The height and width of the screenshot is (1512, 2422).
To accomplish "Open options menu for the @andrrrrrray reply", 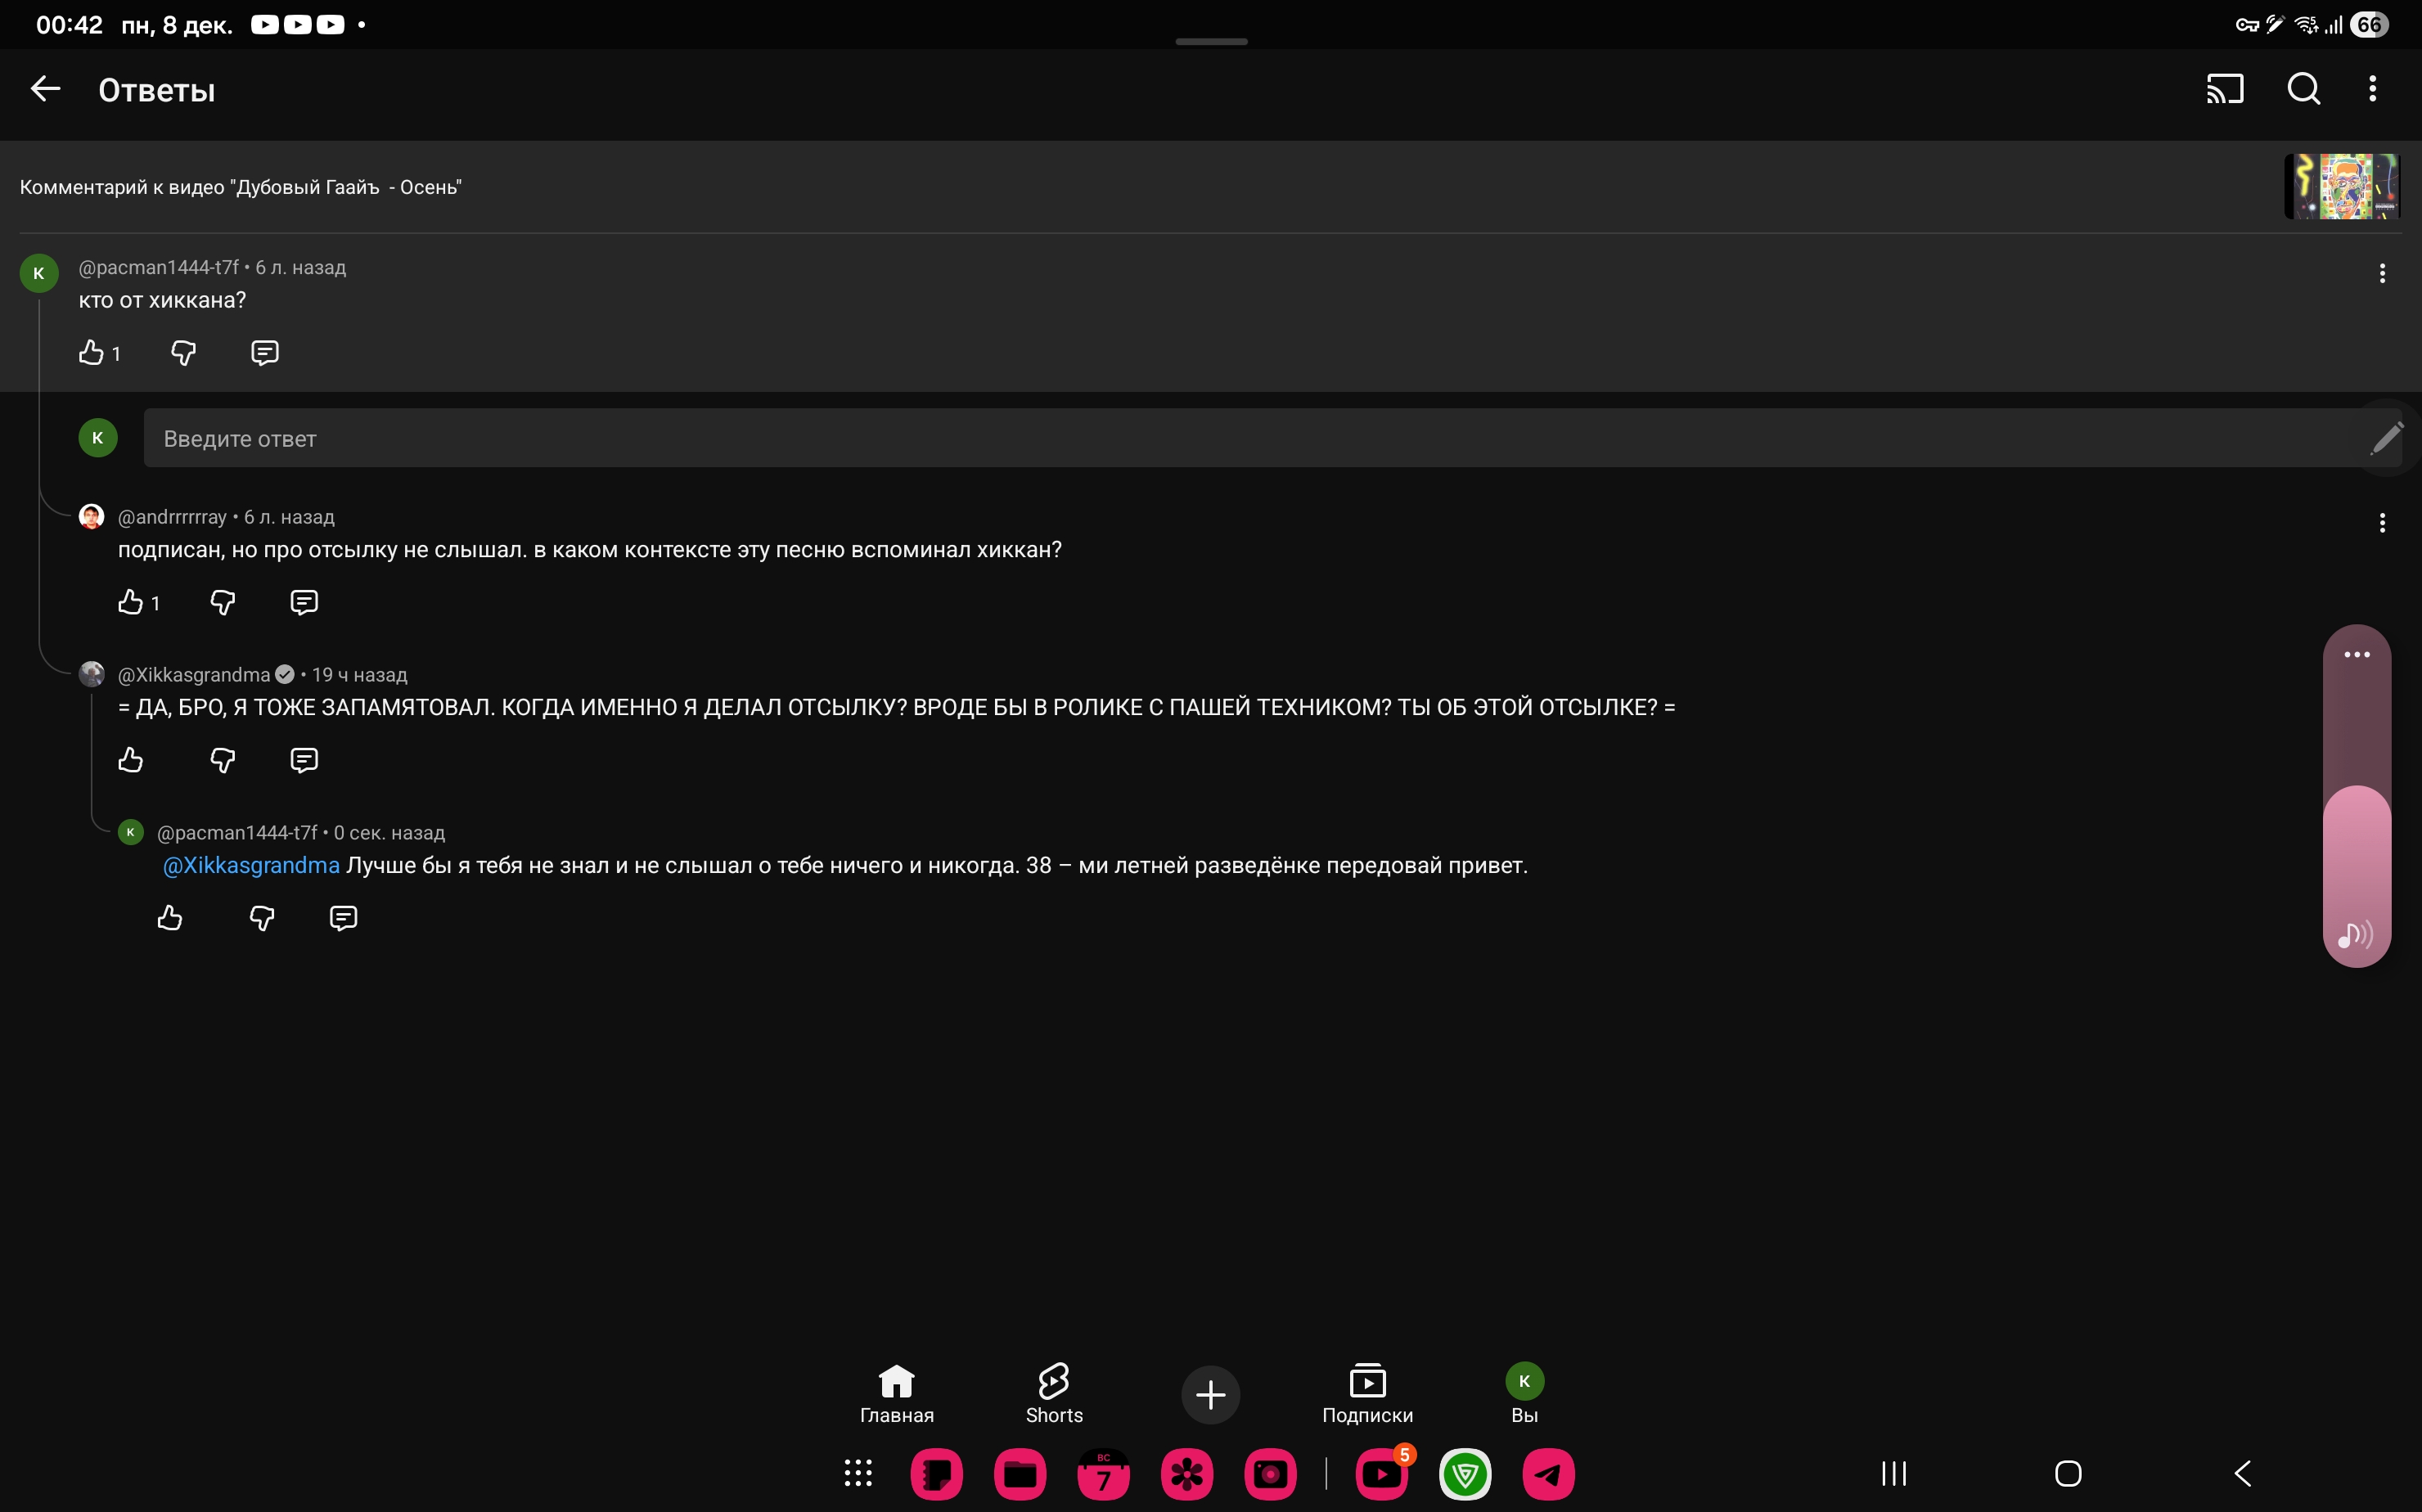I will (2382, 523).
